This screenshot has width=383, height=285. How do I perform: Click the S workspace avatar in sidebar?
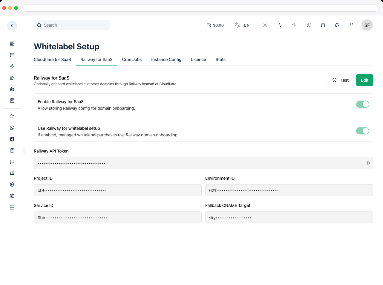(x=12, y=26)
